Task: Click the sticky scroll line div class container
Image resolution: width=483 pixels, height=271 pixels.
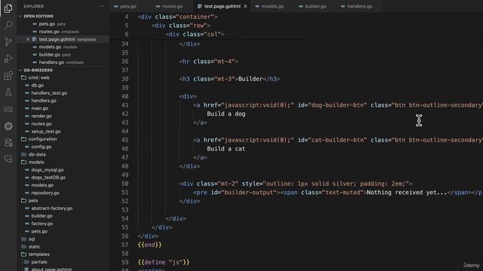Action: click(177, 17)
